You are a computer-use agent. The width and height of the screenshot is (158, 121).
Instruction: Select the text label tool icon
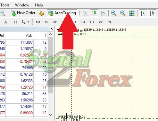click(x=15, y=22)
